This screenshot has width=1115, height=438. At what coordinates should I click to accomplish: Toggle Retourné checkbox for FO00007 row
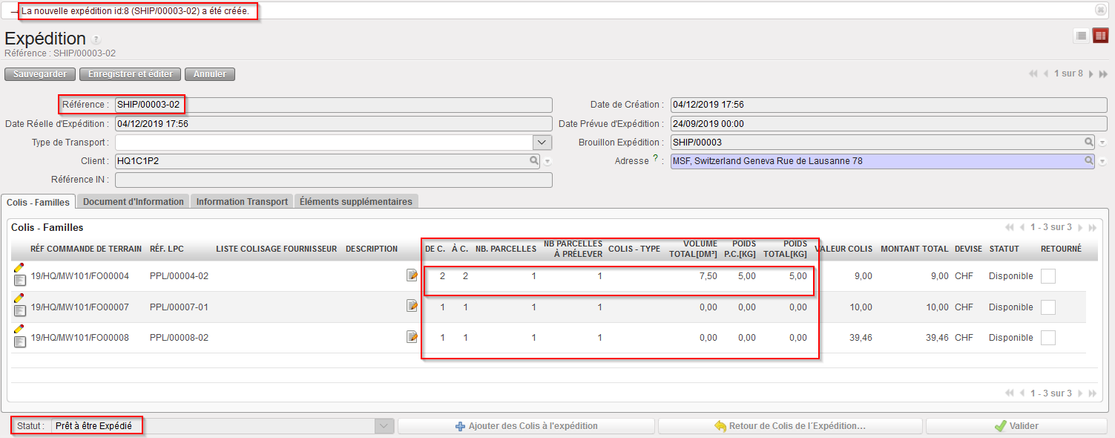[1047, 307]
